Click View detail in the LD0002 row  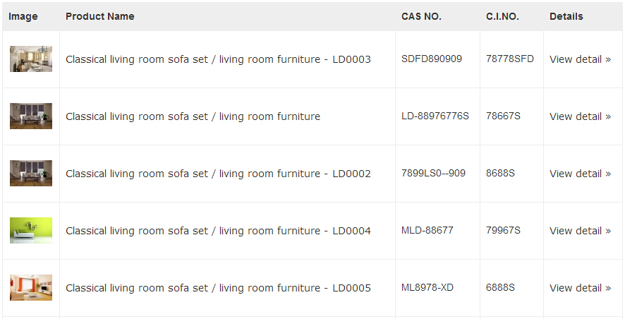580,174
